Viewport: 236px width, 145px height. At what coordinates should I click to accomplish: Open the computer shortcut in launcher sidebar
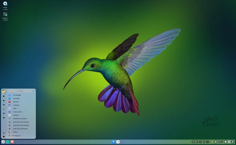click(4, 96)
